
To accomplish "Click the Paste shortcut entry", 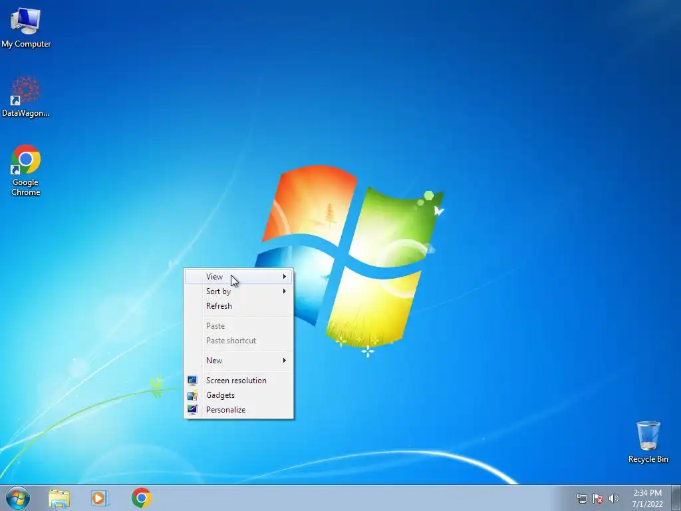I will click(239, 341).
